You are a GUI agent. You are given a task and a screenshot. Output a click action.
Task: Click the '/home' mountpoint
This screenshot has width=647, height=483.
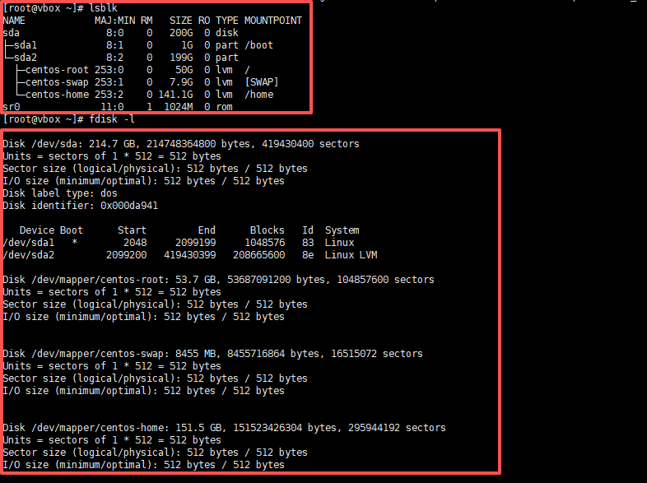click(x=258, y=95)
